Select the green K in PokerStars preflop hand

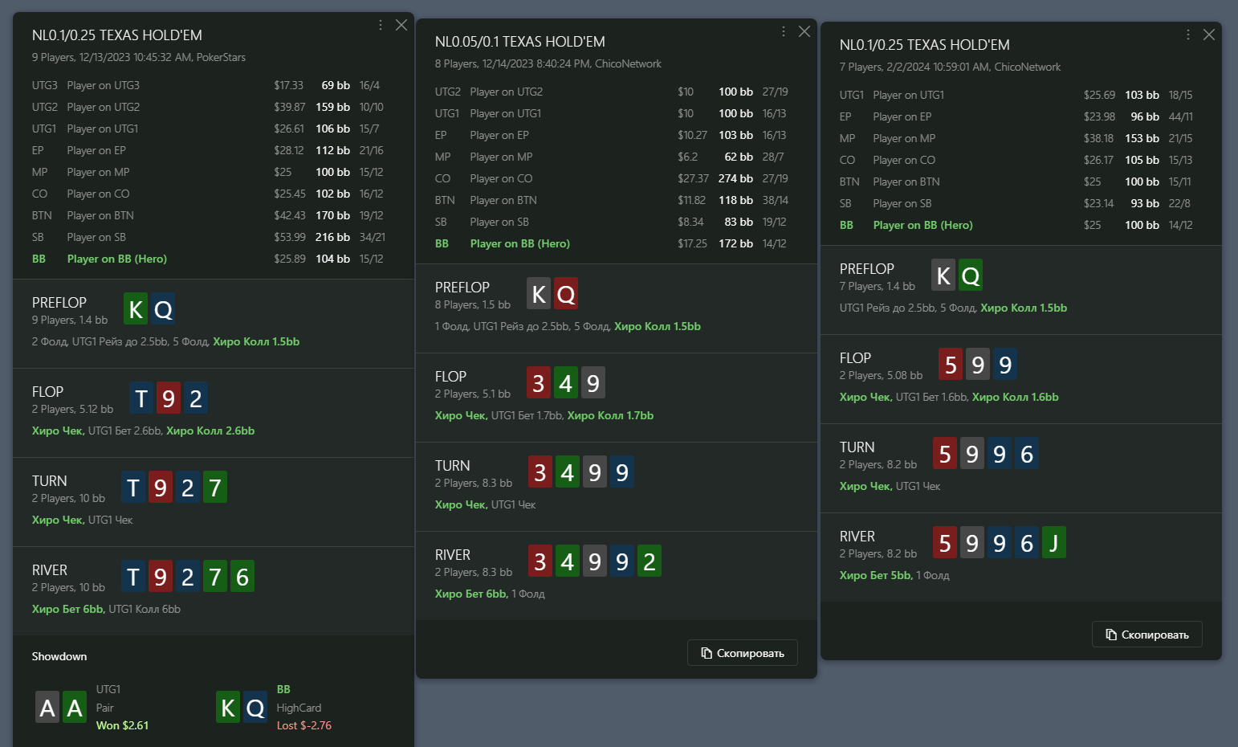pyautogui.click(x=136, y=309)
